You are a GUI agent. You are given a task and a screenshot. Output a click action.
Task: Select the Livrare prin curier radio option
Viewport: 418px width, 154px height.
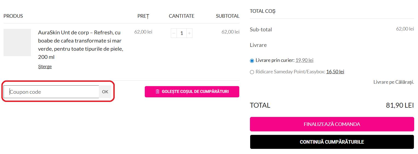[x=252, y=61]
